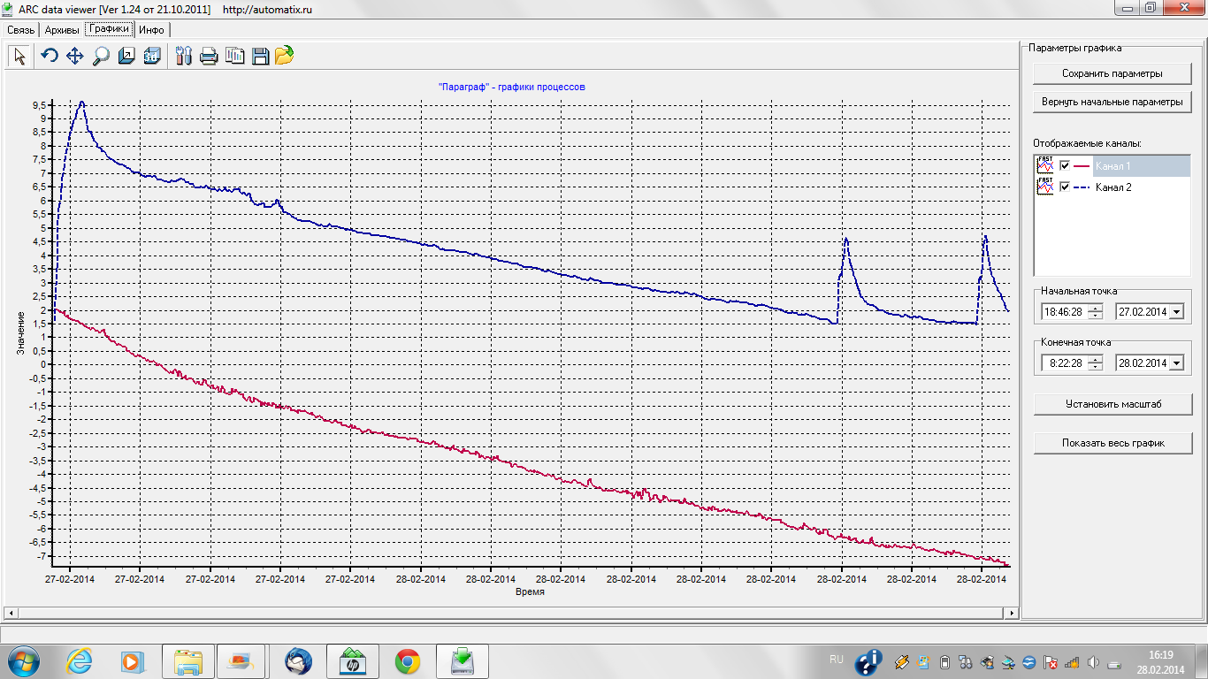The width and height of the screenshot is (1208, 679).
Task: Open end date 28.02.2014 dropdown
Action: (1176, 363)
